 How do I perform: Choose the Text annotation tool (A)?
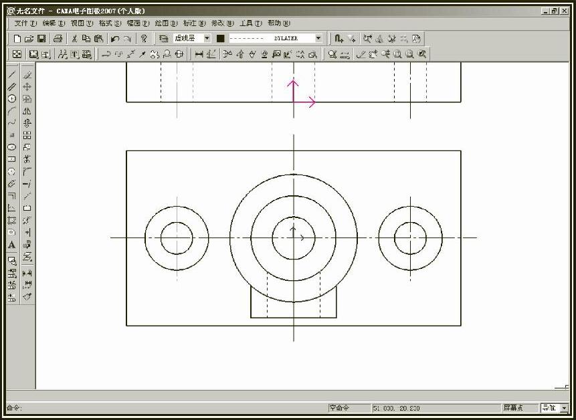click(11, 245)
